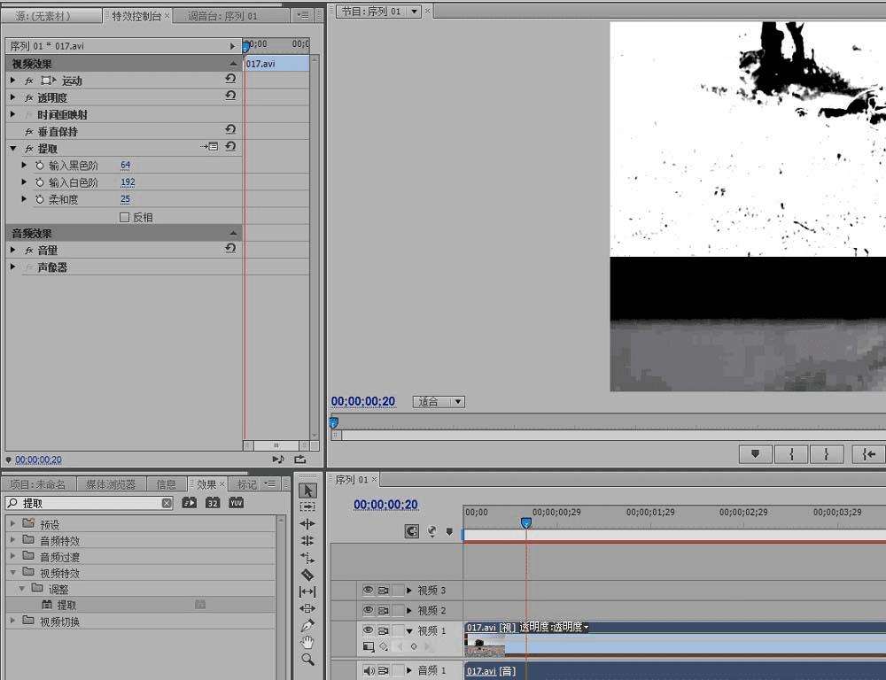Toggle fx on the 透明度 effect
The width and height of the screenshot is (886, 680).
pos(28,98)
